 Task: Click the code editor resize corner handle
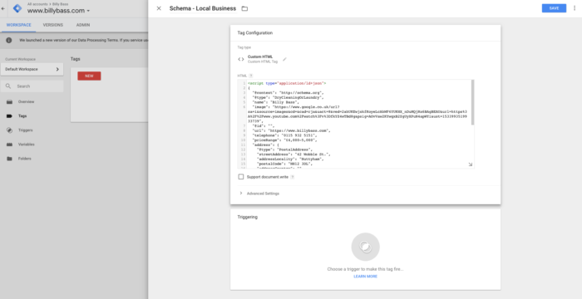[x=471, y=164]
